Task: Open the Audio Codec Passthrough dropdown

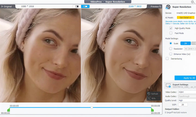Action: pyautogui.click(x=187, y=96)
